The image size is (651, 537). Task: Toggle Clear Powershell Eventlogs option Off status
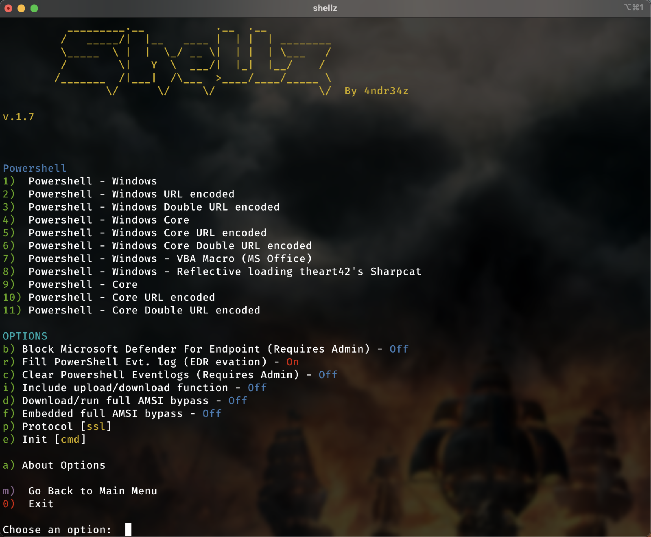(328, 375)
